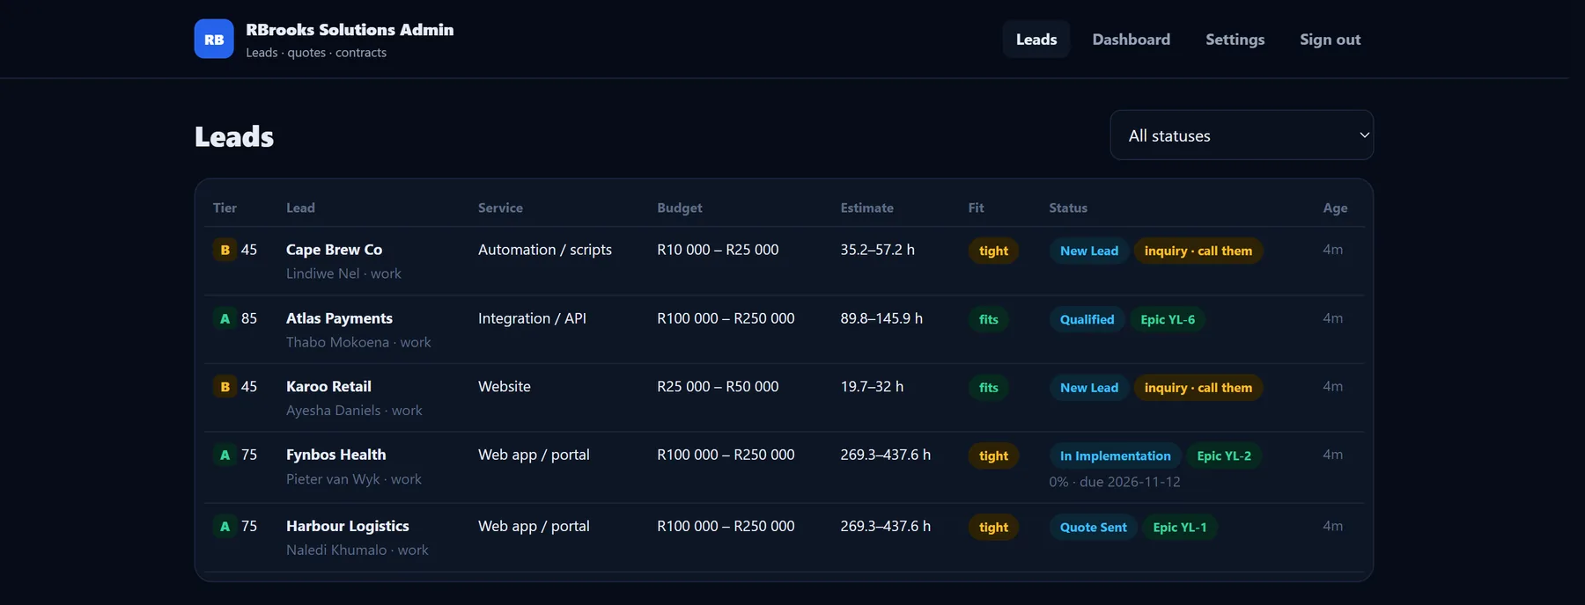Click the Leads · quotes · contracts subtitle
1585x605 pixels.
click(316, 53)
